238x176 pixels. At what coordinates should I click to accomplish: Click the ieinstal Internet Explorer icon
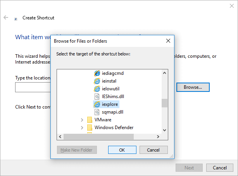97,81
